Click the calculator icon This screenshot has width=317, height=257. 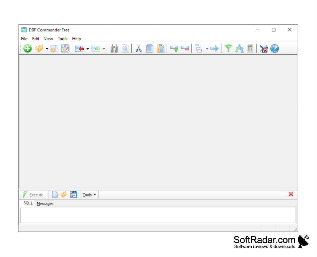(250, 48)
